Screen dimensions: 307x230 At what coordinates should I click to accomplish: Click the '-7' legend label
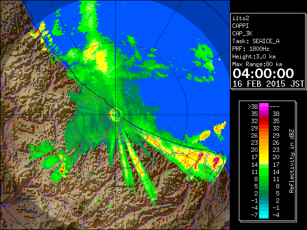[254, 215]
